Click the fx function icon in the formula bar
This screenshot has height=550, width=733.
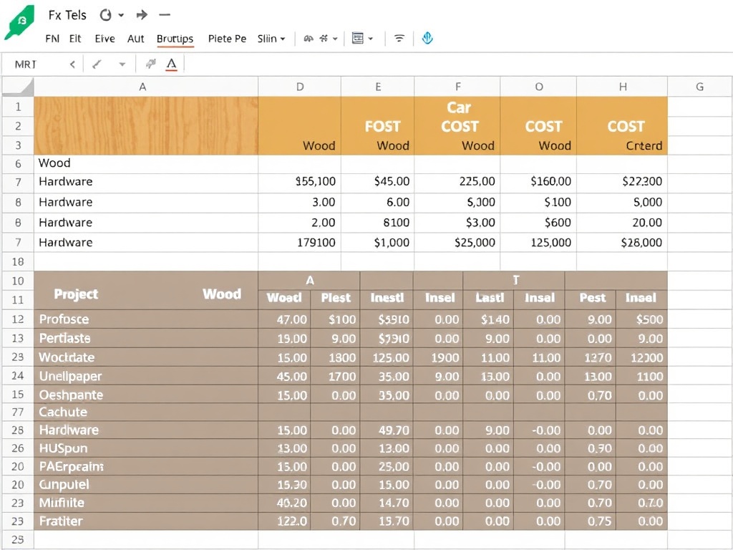pos(150,63)
